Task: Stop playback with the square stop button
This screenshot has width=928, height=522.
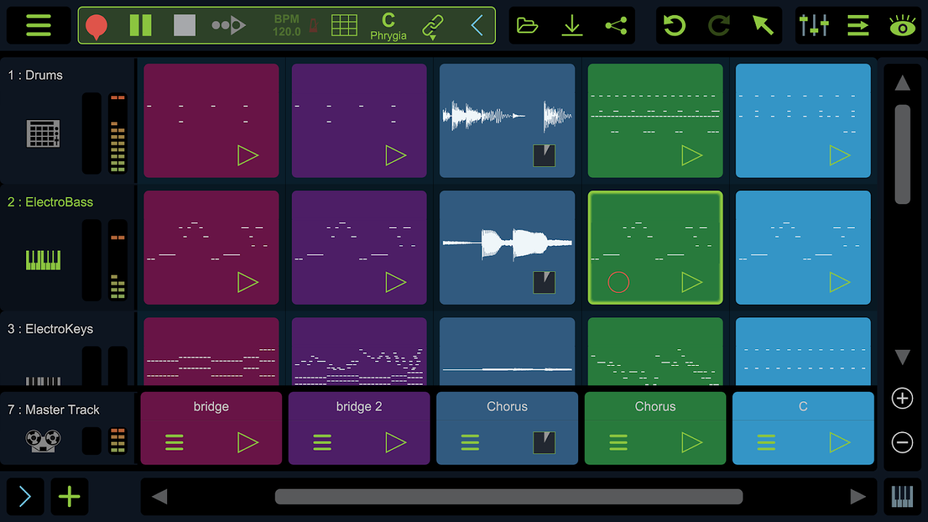Action: coord(185,25)
